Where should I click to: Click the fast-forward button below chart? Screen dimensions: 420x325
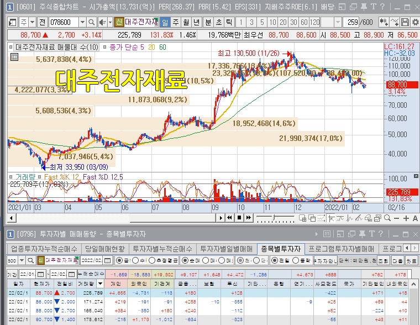point(249,218)
